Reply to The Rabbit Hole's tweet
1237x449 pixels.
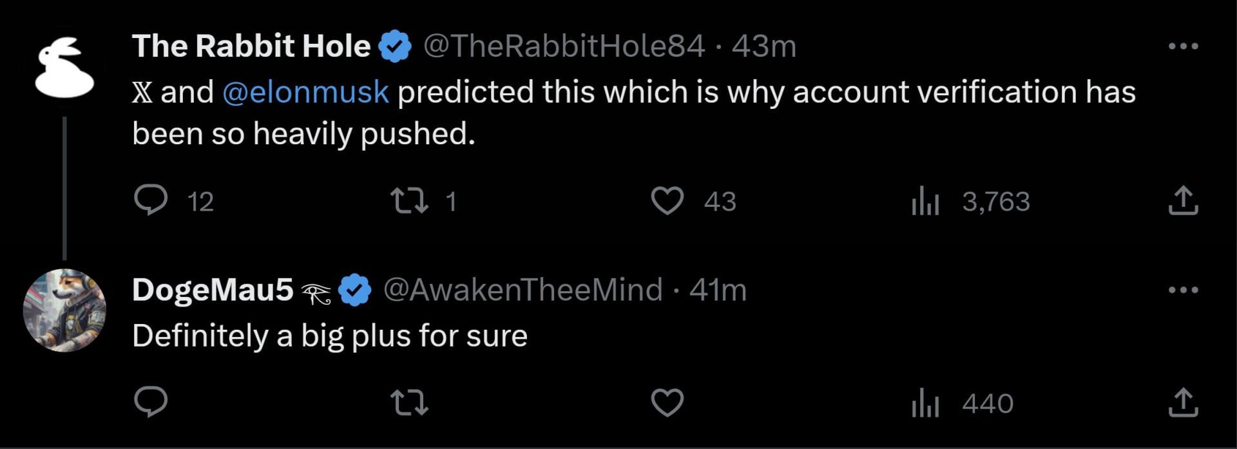(151, 200)
